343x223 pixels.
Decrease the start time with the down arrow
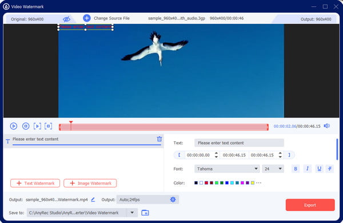tap(216, 157)
